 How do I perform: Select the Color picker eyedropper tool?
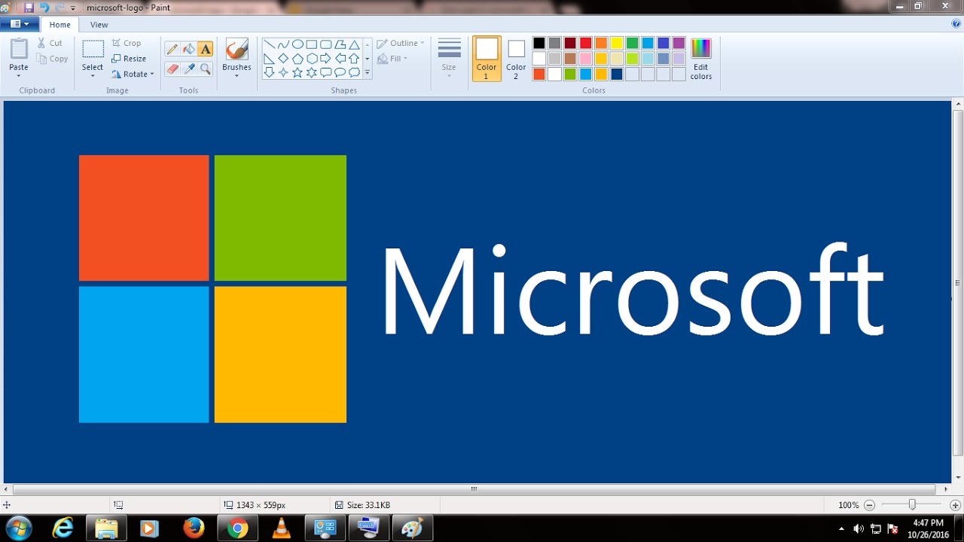[x=189, y=69]
